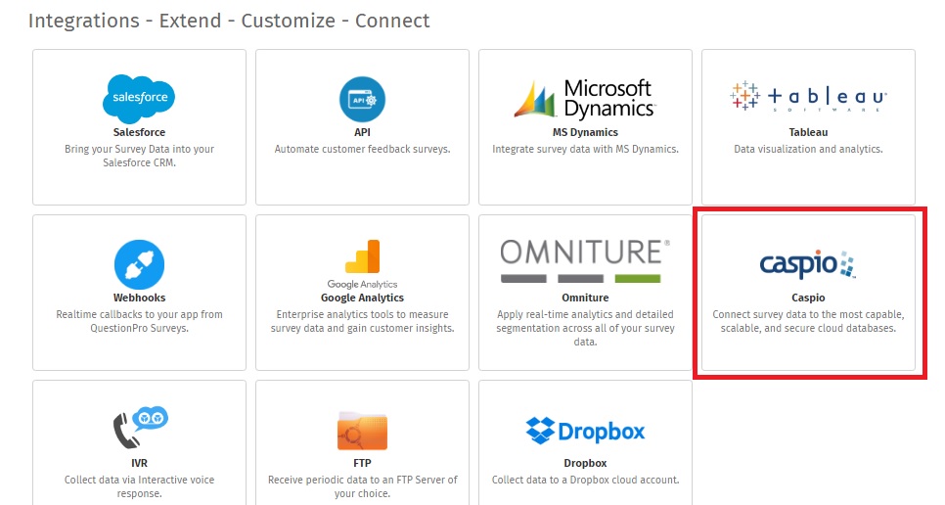Click the Caspio logo

pyautogui.click(x=808, y=264)
